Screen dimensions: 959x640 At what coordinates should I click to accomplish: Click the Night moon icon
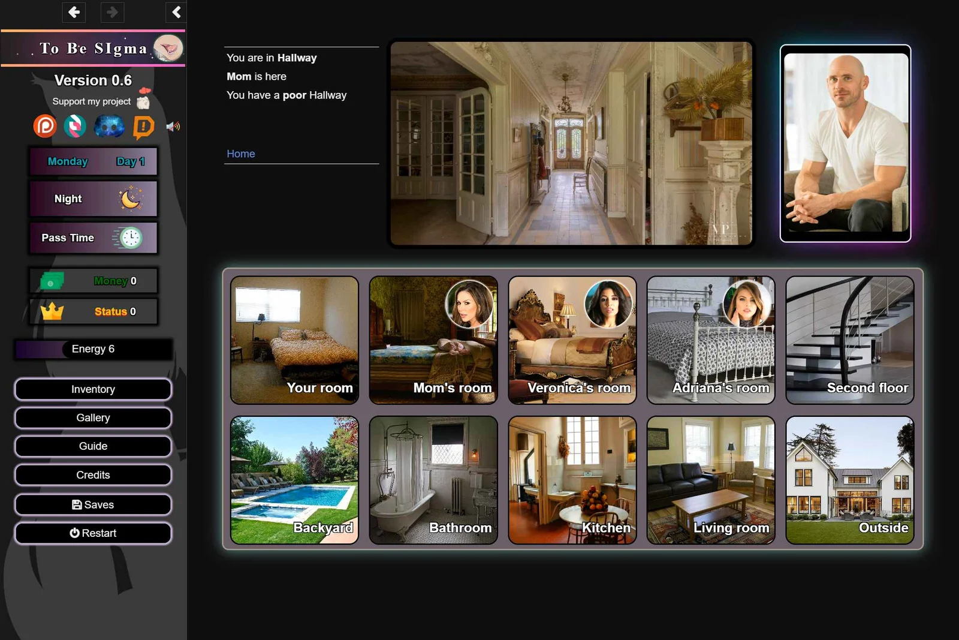(x=130, y=199)
